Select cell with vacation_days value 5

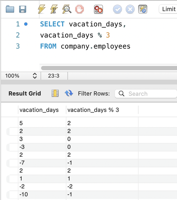coord(42,123)
